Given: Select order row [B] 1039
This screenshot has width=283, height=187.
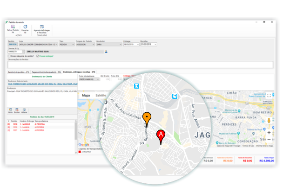Looking at the screenshot, I should 41,127.
